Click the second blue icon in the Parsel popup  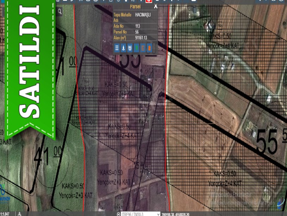click(123, 48)
